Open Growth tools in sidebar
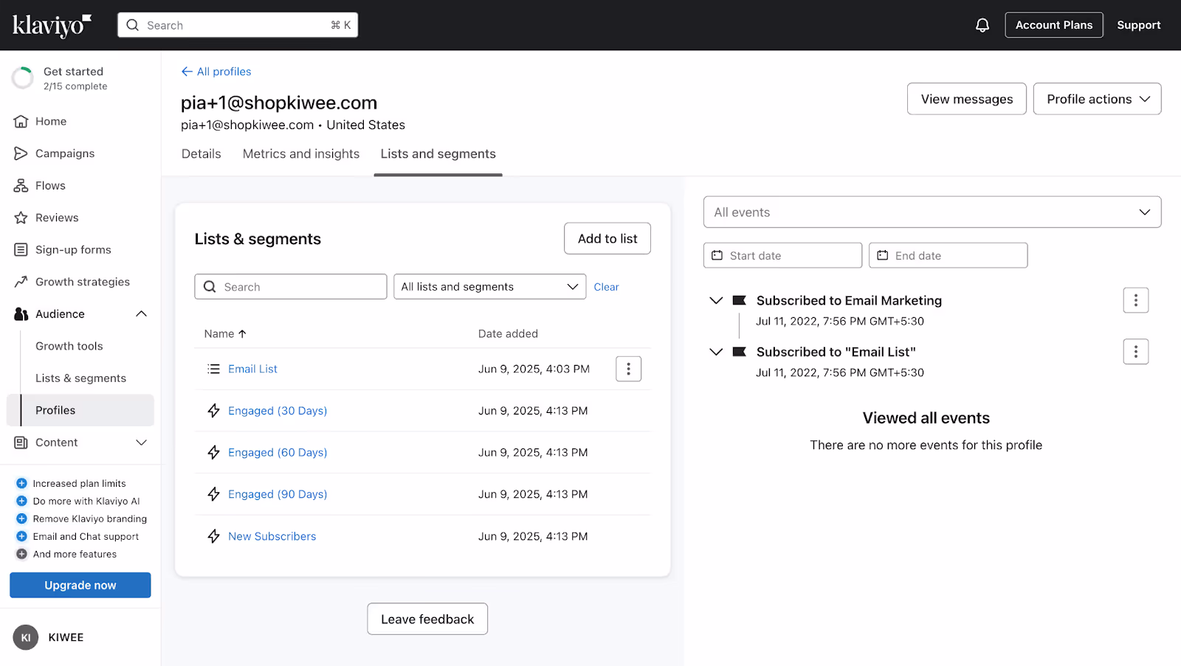This screenshot has height=666, width=1181. tap(69, 346)
